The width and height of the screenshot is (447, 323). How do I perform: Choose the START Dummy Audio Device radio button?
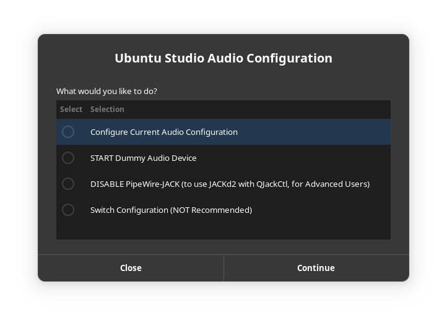pyautogui.click(x=68, y=158)
